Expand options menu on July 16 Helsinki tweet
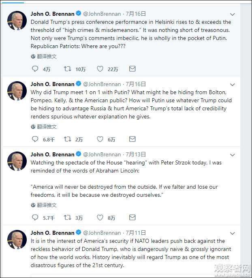This screenshot has height=278, width=252. pos(233,15)
